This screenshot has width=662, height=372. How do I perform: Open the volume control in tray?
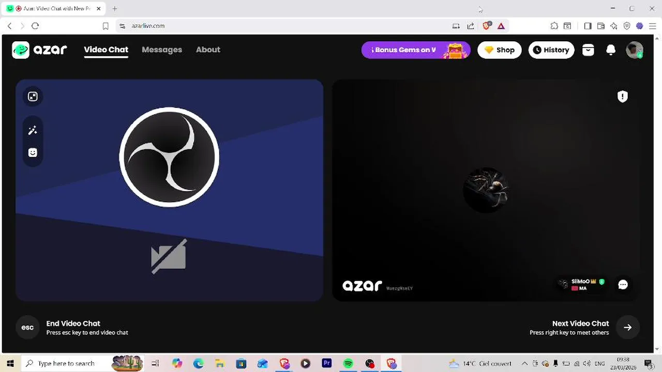pyautogui.click(x=586, y=364)
